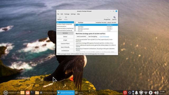Click the notification bell icon
The width and height of the screenshot is (169, 95).
click(137, 93)
